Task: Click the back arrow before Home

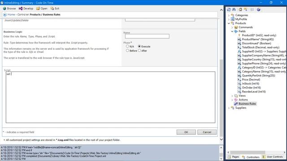Action: click(5, 15)
